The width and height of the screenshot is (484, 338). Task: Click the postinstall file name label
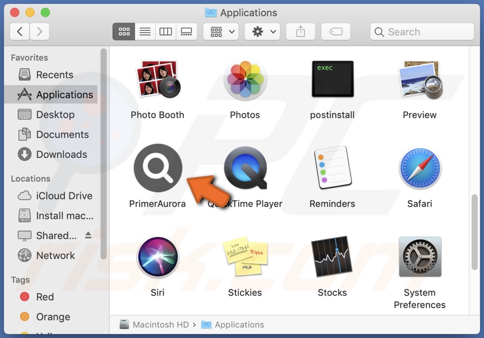333,115
